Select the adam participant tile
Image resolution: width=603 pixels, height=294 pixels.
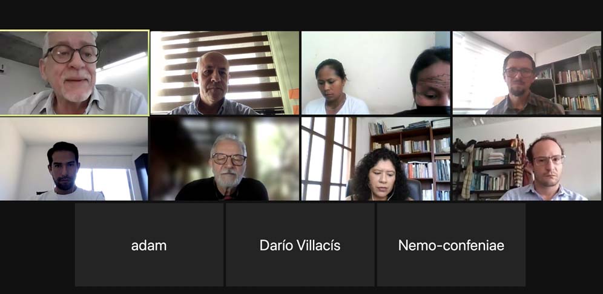[149, 245]
